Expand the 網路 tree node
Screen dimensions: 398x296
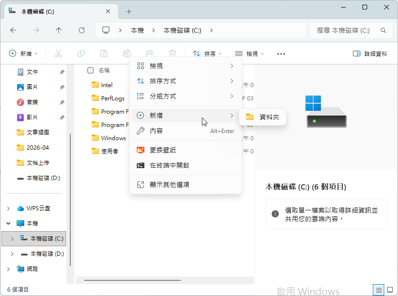(8, 269)
